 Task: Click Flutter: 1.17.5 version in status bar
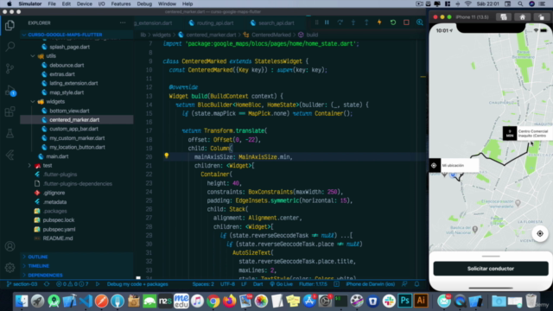tap(313, 284)
